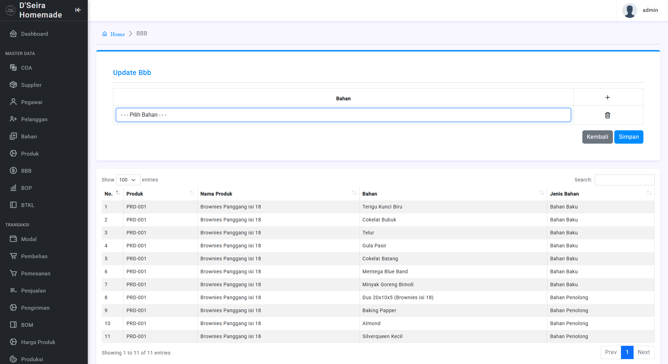Click the Dus 20x10x5 (Brownies isi 18) cell
Image resolution: width=668 pixels, height=364 pixels.
point(453,297)
